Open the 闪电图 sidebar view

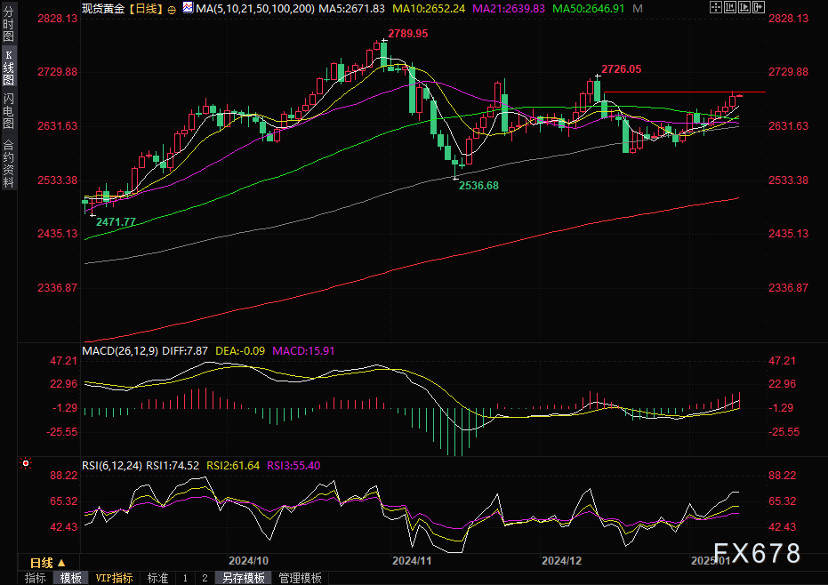point(8,111)
